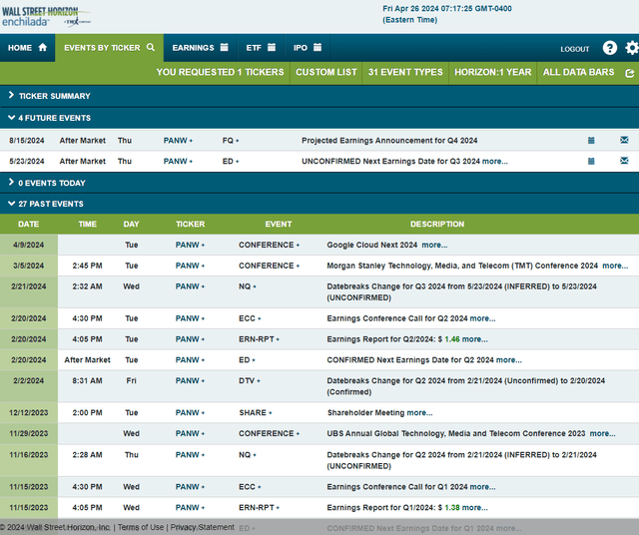Click the Wall Street Horizon enchilada logo
639x535 pixels.
[46, 17]
